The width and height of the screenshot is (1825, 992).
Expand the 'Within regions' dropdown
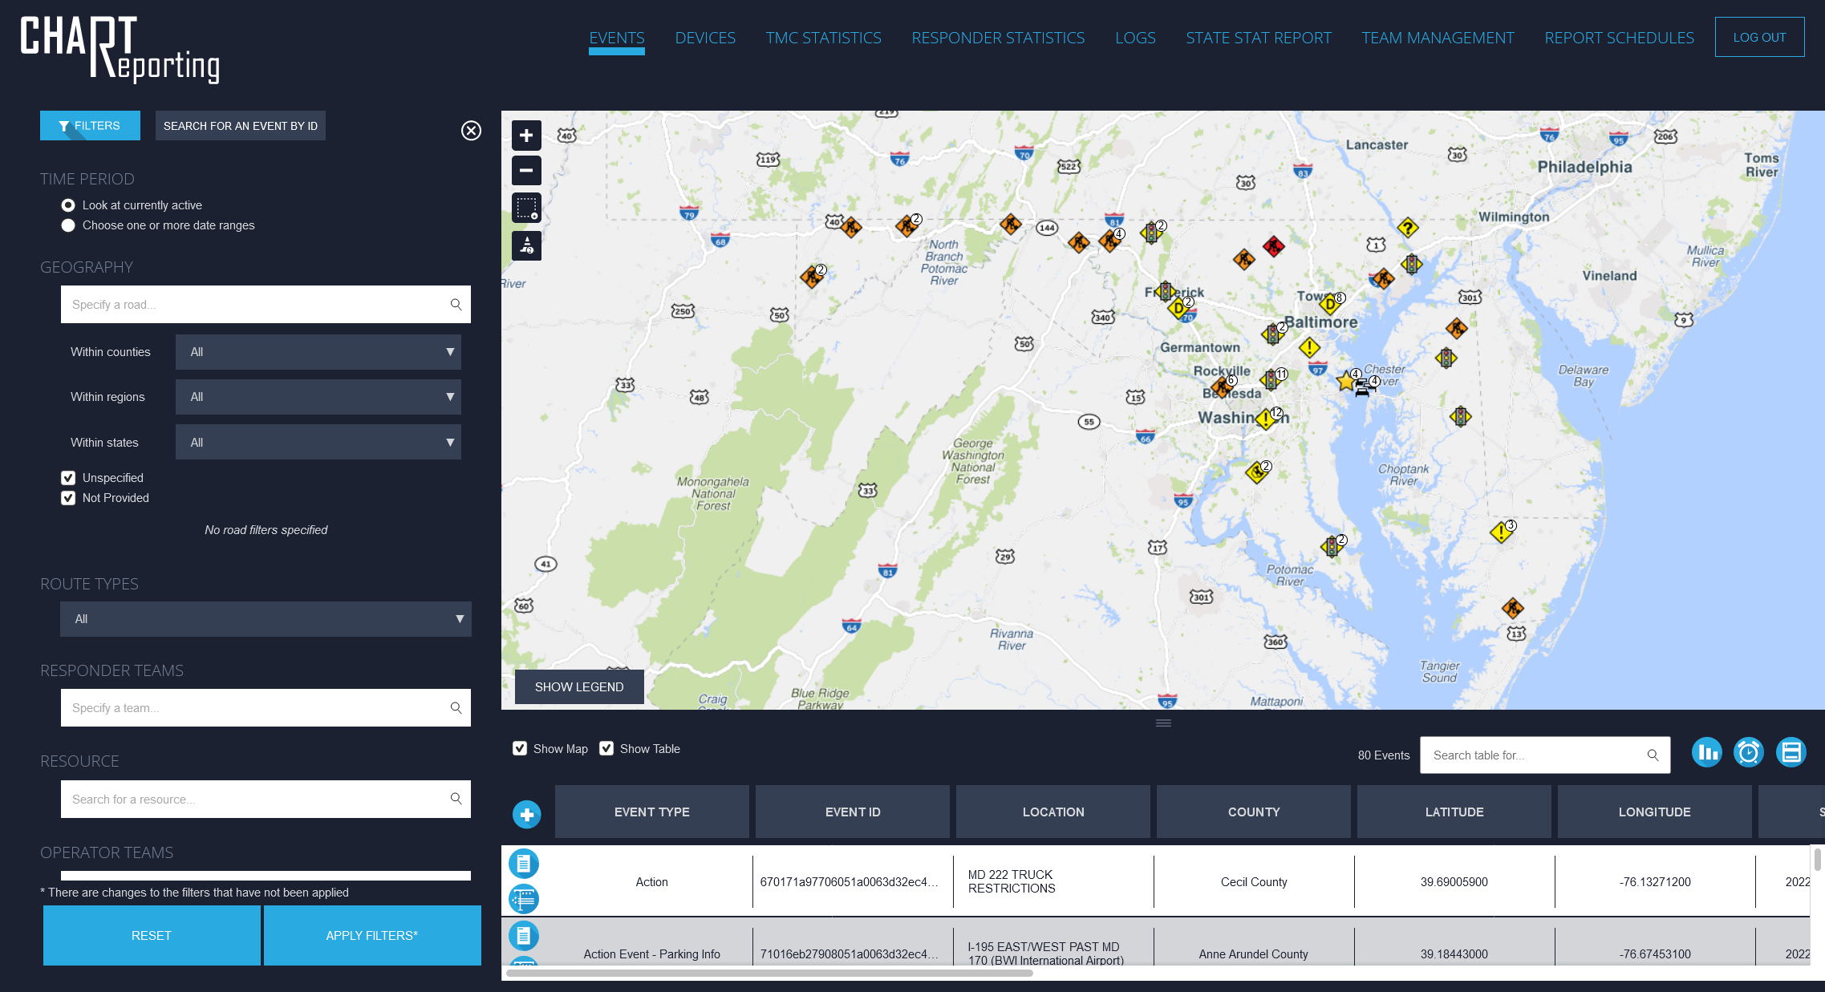(318, 396)
